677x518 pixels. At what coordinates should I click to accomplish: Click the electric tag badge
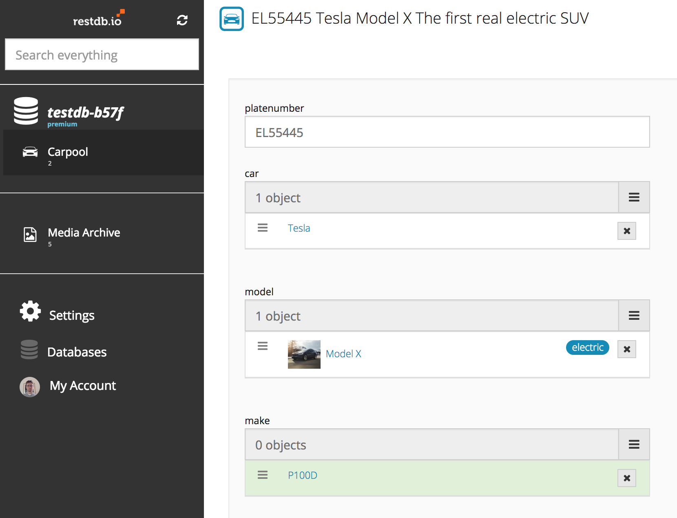[588, 348]
